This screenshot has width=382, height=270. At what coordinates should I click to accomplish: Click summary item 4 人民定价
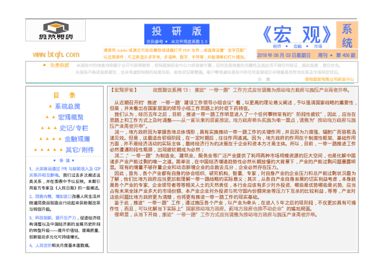click(60, 245)
